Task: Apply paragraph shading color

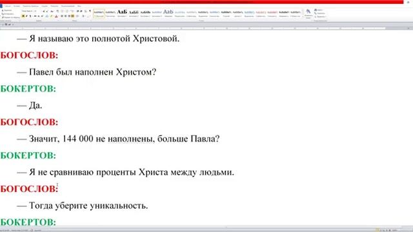Action: [x=83, y=16]
